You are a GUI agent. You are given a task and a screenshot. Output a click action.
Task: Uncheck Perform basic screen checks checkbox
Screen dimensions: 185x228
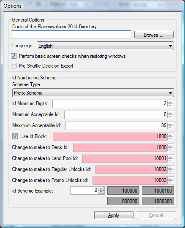(14, 56)
